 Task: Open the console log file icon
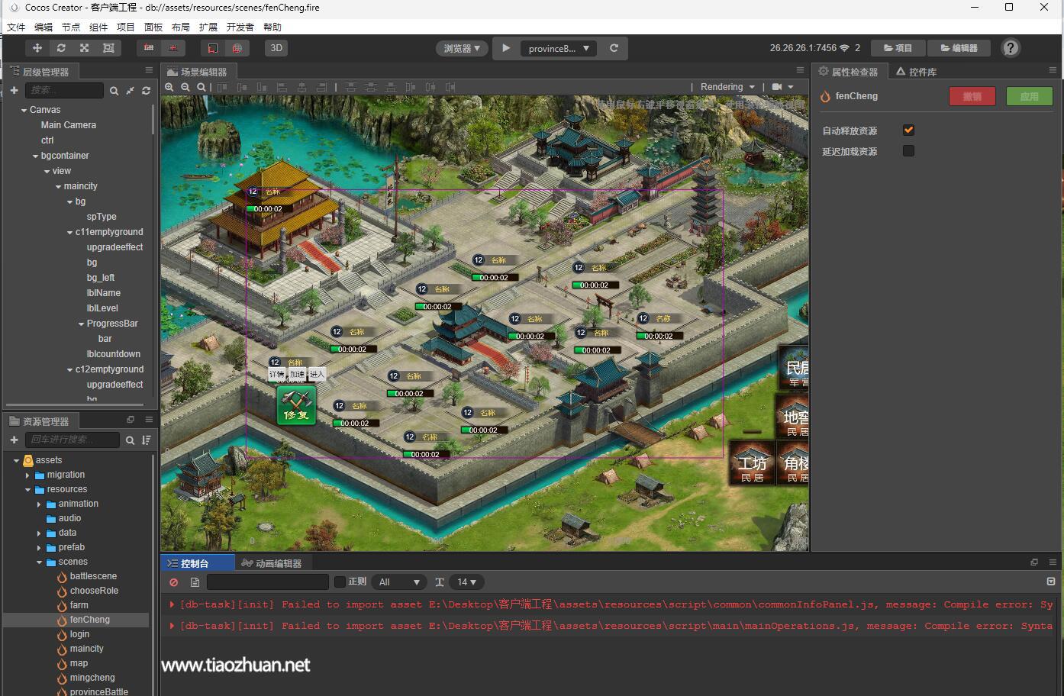coord(195,582)
